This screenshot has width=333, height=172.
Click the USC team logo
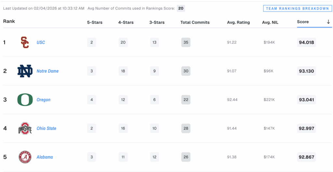pos(25,42)
